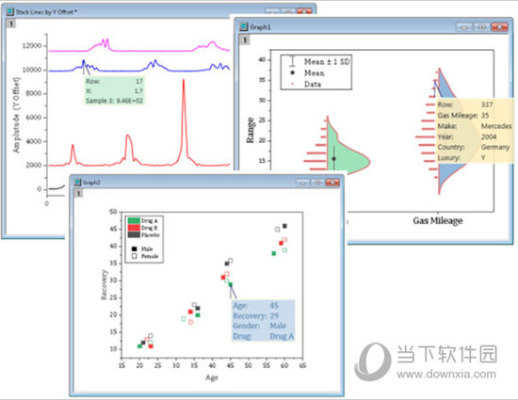518x400 pixels.
Task: Click the Data legend entry in Graph1
Action: [x=306, y=84]
